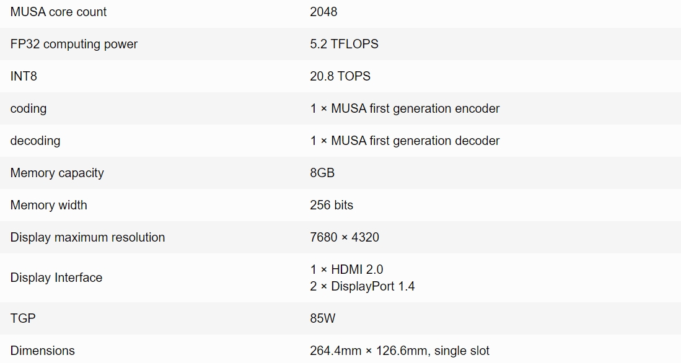Select the 2 × DisplayPort 1.4 text
Image resolution: width=681 pixels, height=363 pixels.
pyautogui.click(x=362, y=286)
